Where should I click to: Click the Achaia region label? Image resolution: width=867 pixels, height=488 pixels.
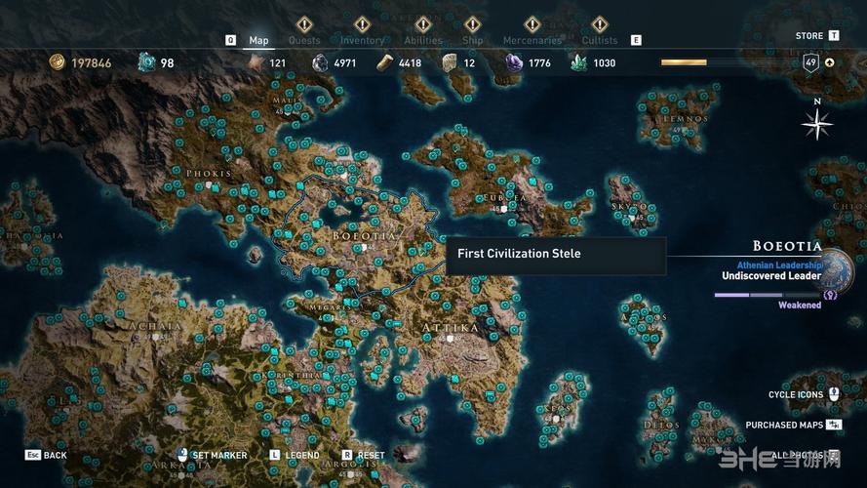pos(155,326)
